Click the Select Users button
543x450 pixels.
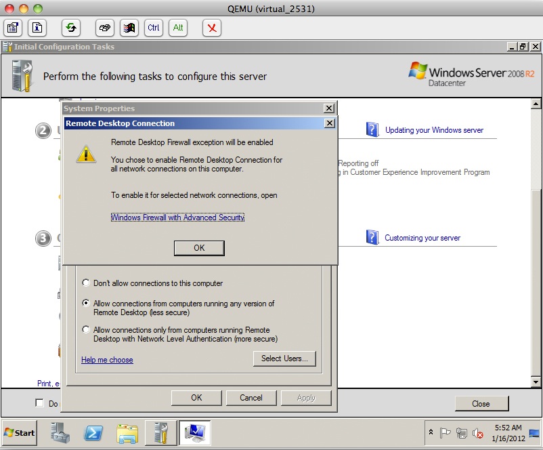pos(284,359)
